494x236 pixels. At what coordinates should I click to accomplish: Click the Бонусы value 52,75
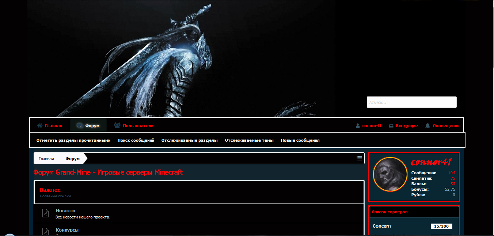(x=450, y=189)
